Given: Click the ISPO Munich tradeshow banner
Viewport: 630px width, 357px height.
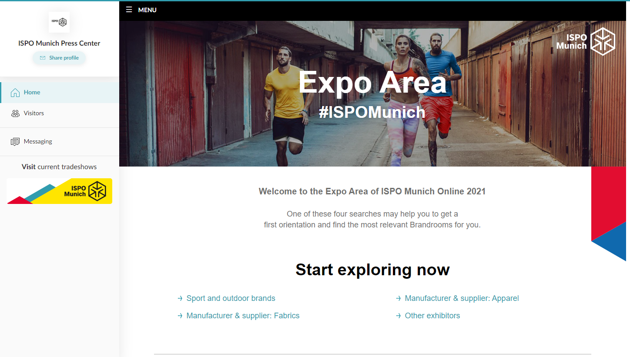Looking at the screenshot, I should (x=59, y=191).
